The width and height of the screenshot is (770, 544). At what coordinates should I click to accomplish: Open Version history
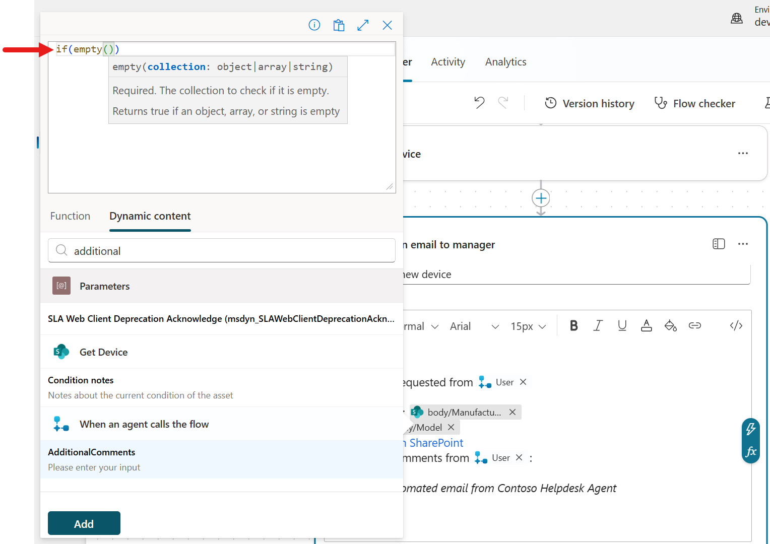pyautogui.click(x=590, y=103)
